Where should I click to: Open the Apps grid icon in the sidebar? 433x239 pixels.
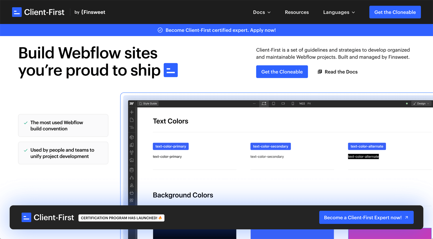(132, 200)
